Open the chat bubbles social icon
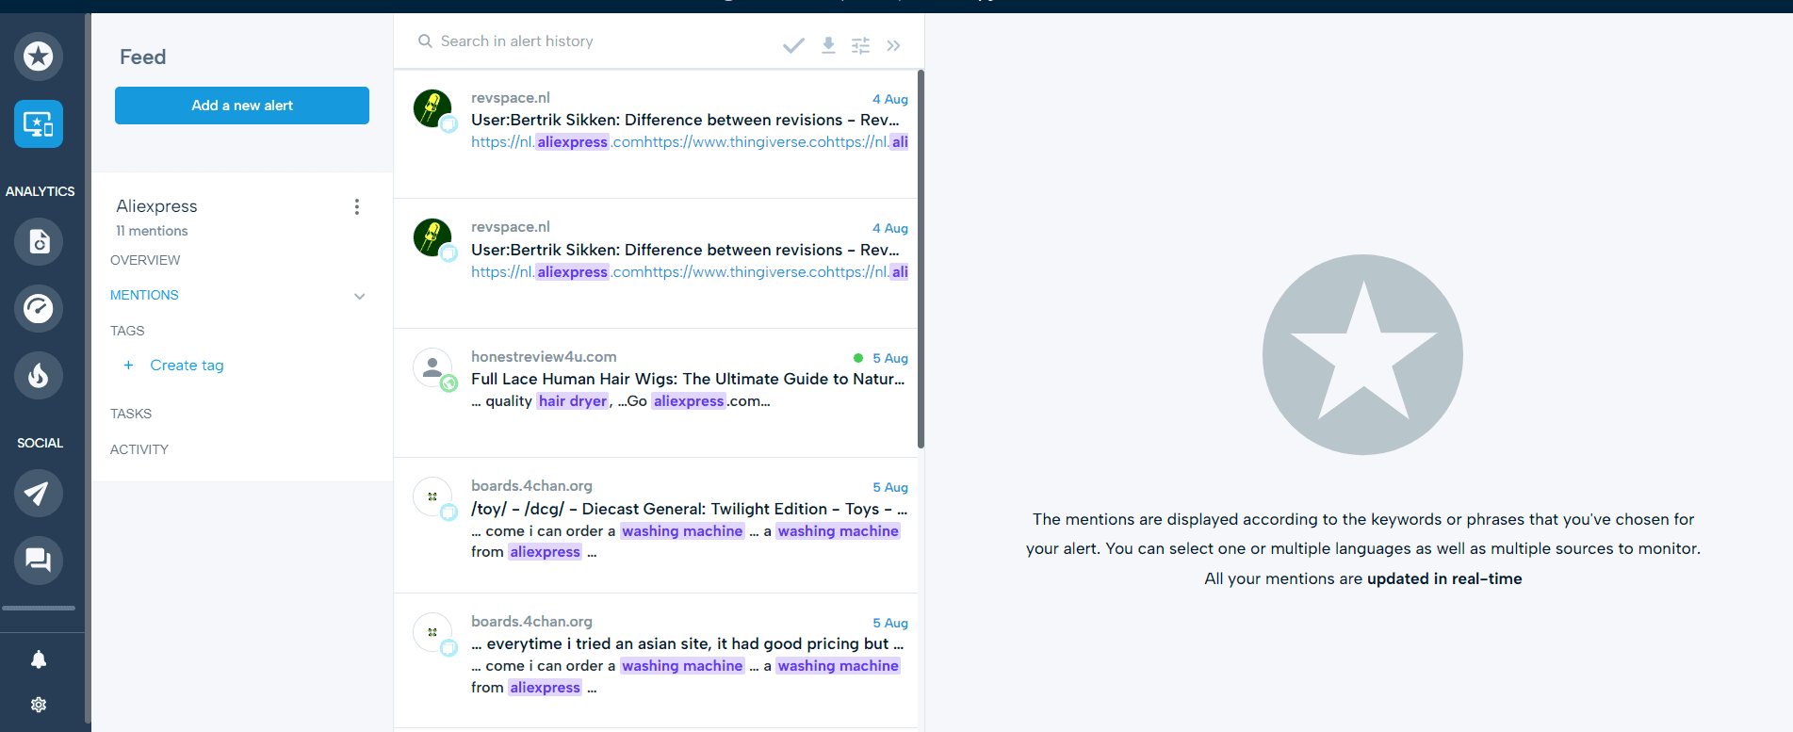The width and height of the screenshot is (1793, 732). [x=39, y=561]
